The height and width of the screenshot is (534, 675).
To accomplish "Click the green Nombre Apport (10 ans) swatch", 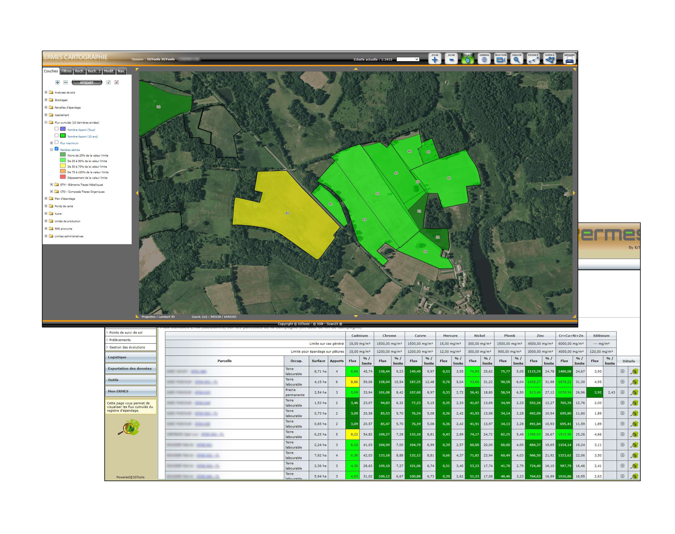I will [x=62, y=135].
